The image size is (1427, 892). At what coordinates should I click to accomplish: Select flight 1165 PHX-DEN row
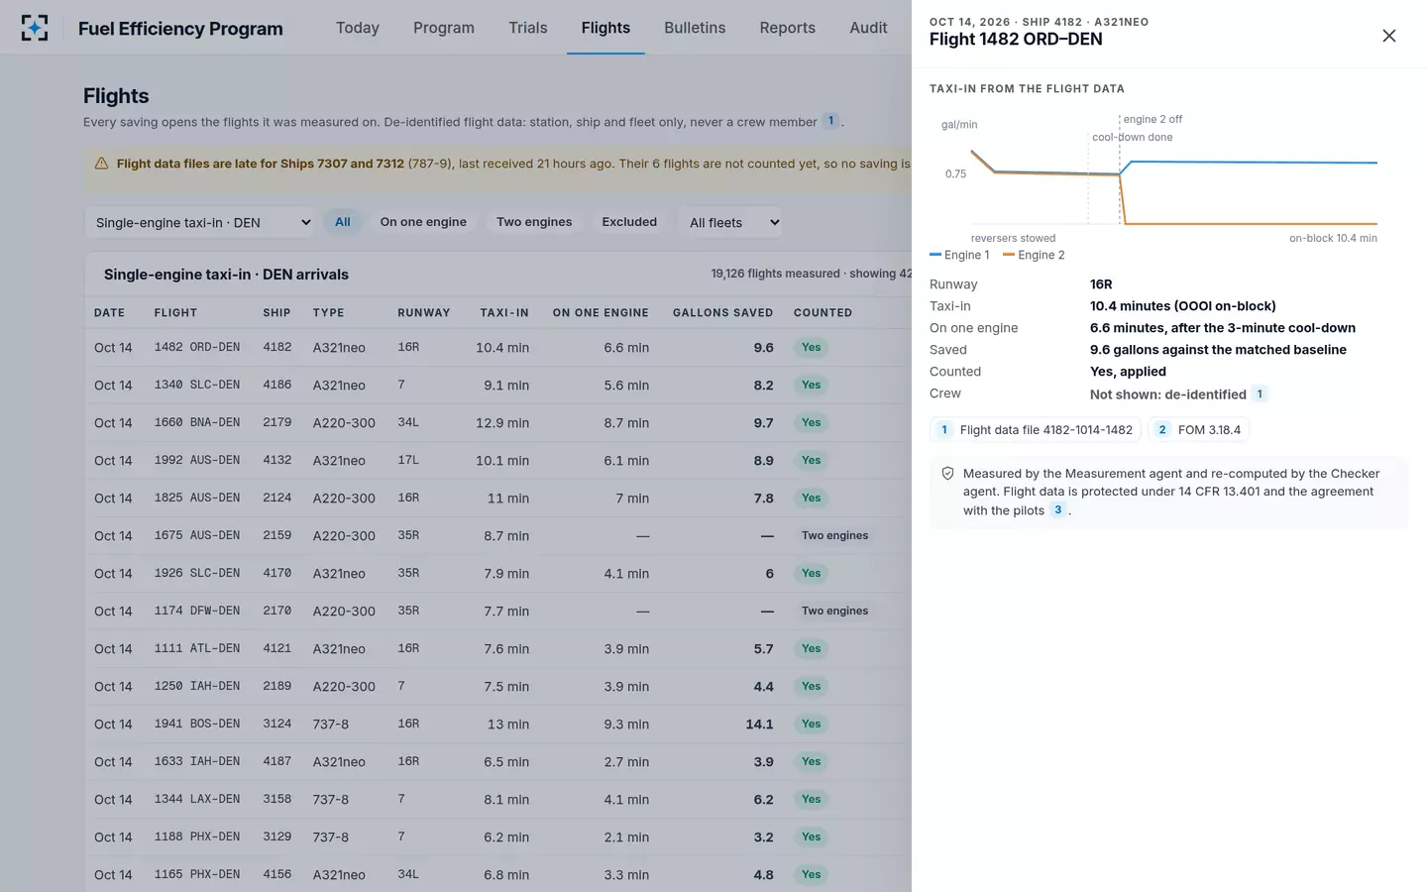point(497,875)
